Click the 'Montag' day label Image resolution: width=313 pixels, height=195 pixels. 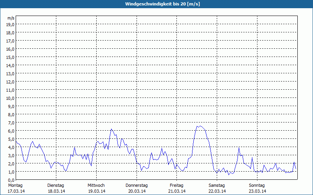15,186
